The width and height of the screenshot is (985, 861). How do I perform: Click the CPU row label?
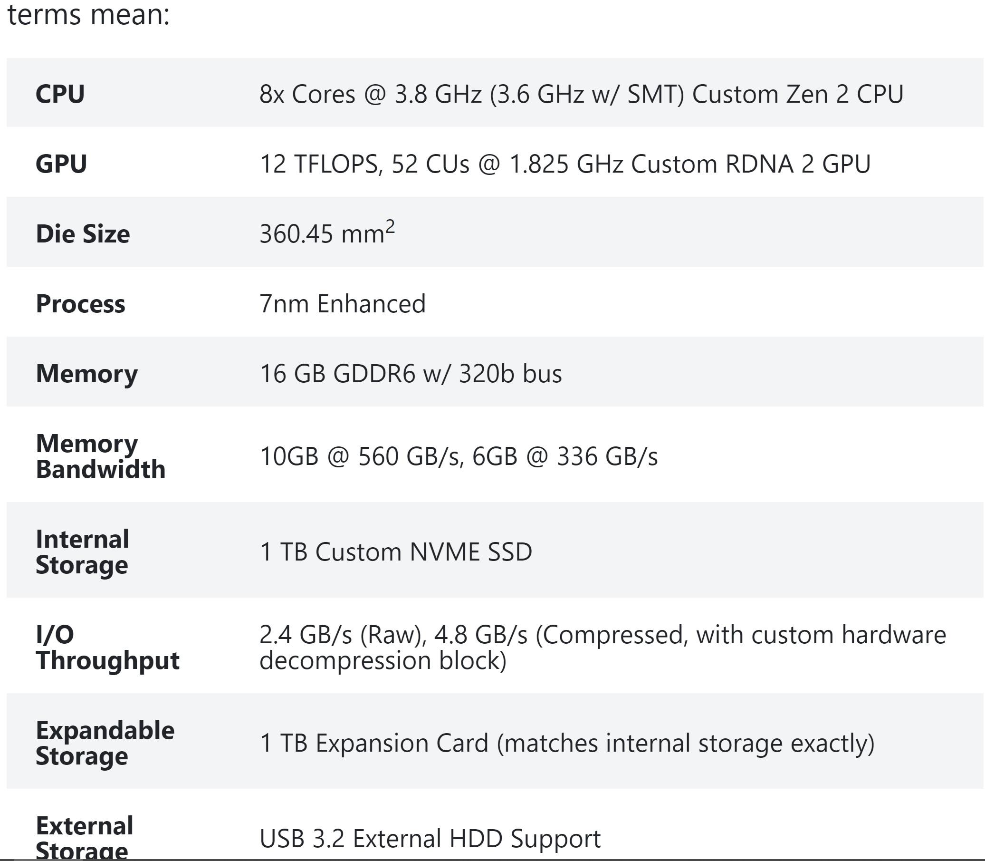point(60,94)
